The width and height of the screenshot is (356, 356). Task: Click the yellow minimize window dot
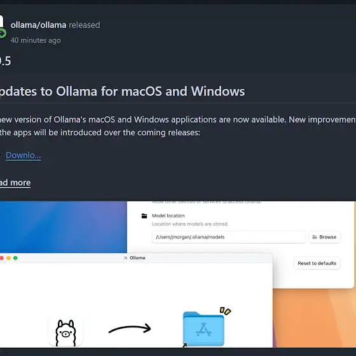point(9,258)
